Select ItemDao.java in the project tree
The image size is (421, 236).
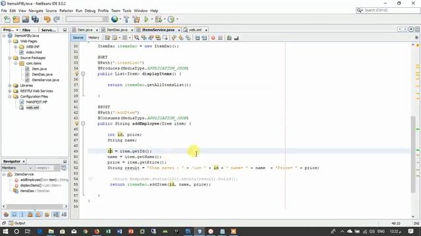tap(42, 74)
